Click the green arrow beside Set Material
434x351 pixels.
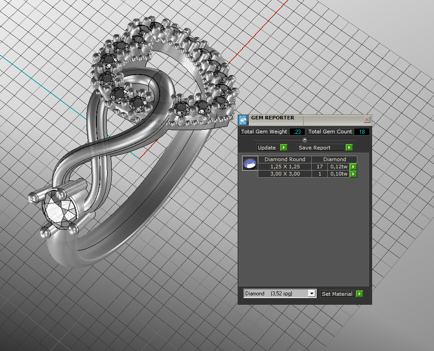359,294
